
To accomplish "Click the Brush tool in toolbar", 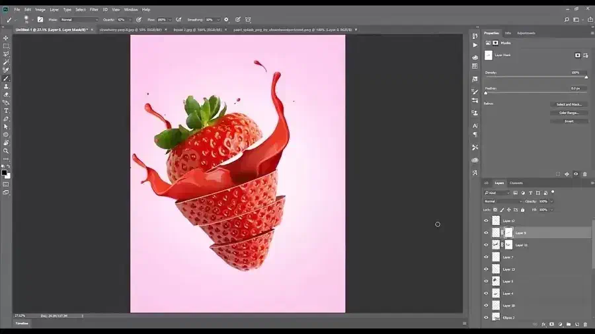I will [x=6, y=79].
